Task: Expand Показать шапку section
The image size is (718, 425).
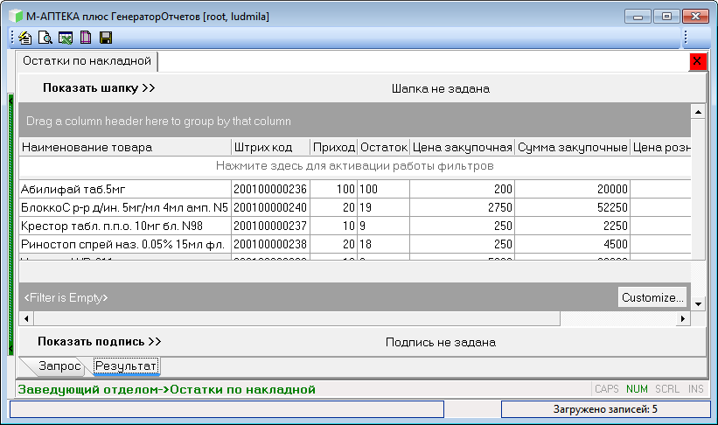Action: pyautogui.click(x=98, y=88)
